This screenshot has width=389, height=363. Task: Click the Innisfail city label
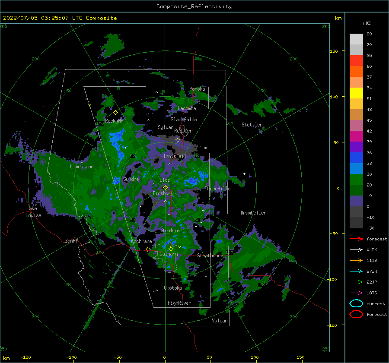point(175,156)
